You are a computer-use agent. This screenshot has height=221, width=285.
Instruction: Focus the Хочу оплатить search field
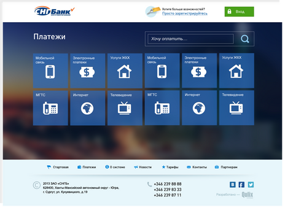point(190,39)
